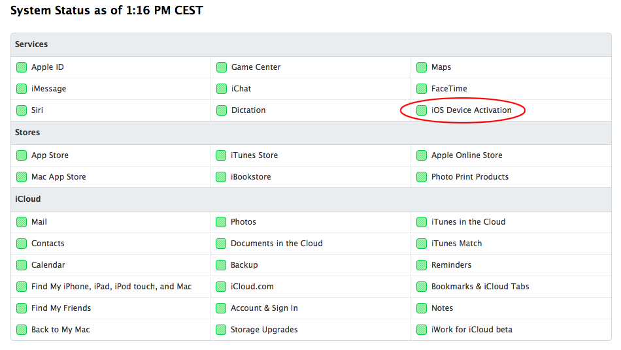
Task: Click the status icon beside Bookmarks & iCloud Tabs
Action: 422,287
